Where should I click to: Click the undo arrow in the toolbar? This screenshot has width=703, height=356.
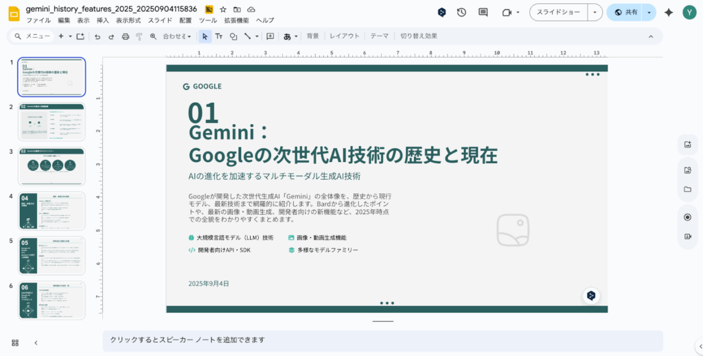point(97,36)
